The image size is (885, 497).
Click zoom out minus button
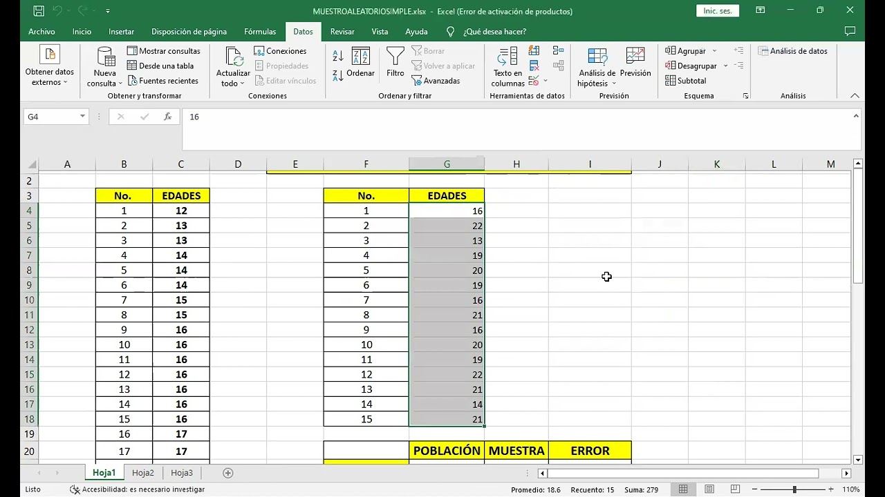click(x=756, y=489)
